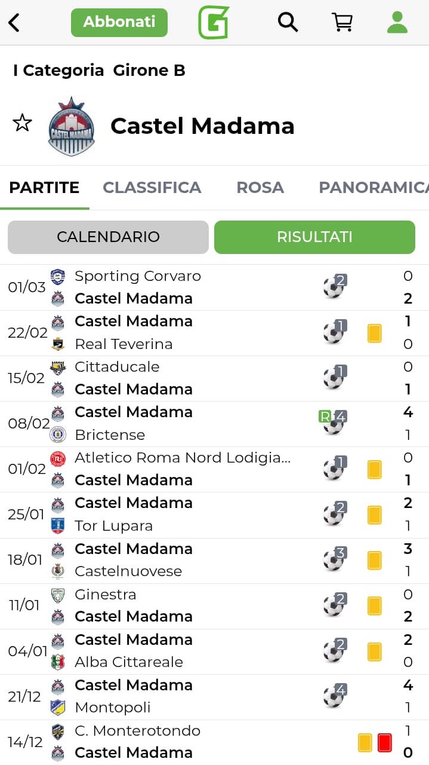The image size is (429, 765).
Task: Open the Cittaducale team link
Action: click(117, 366)
